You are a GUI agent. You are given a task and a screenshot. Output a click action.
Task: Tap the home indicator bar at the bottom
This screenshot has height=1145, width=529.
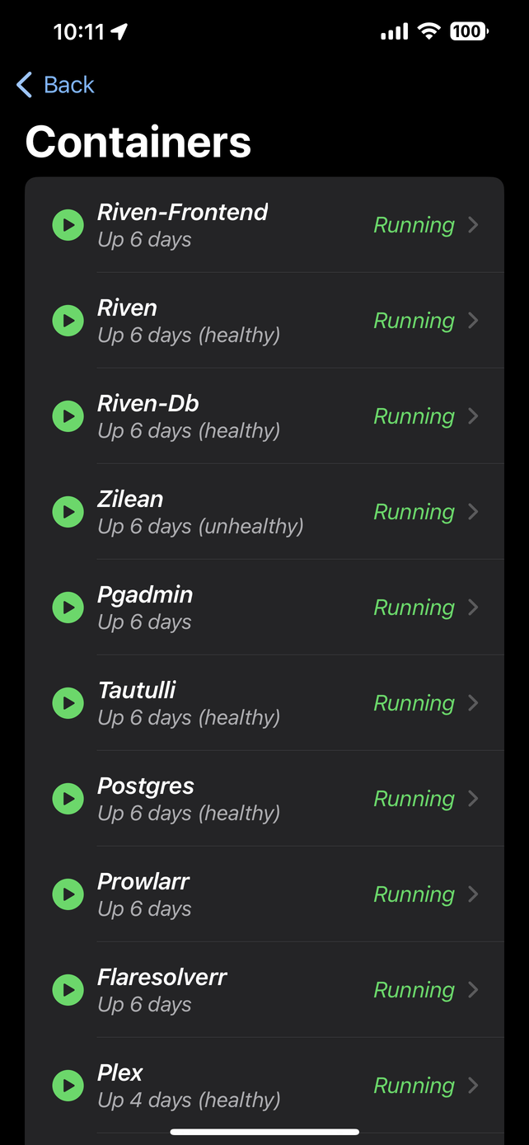[x=264, y=1131]
